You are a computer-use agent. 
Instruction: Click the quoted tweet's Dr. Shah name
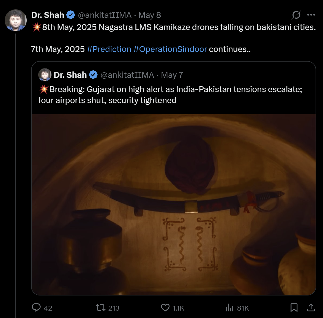point(70,75)
